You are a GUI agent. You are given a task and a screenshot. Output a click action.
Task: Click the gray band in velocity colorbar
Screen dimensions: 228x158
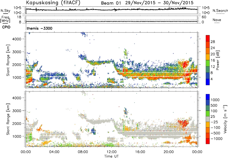click(x=208, y=119)
